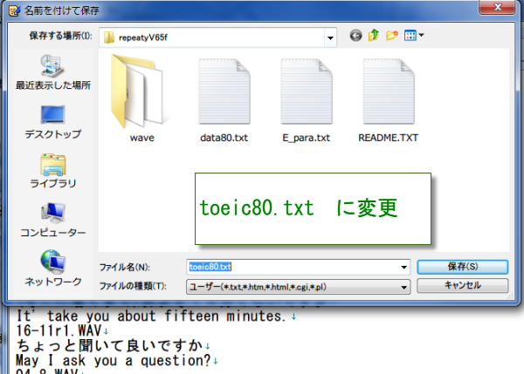Open the ファイルの種類 dropdown
This screenshot has height=374, width=524.
click(403, 286)
